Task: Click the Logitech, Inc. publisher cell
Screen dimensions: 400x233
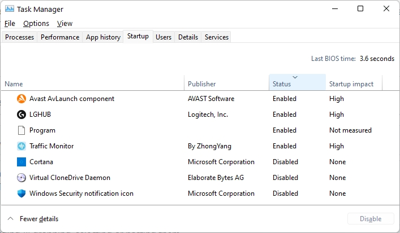Action: [x=208, y=115]
